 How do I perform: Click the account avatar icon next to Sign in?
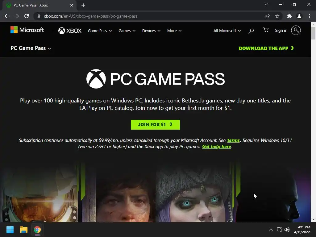coord(296,31)
